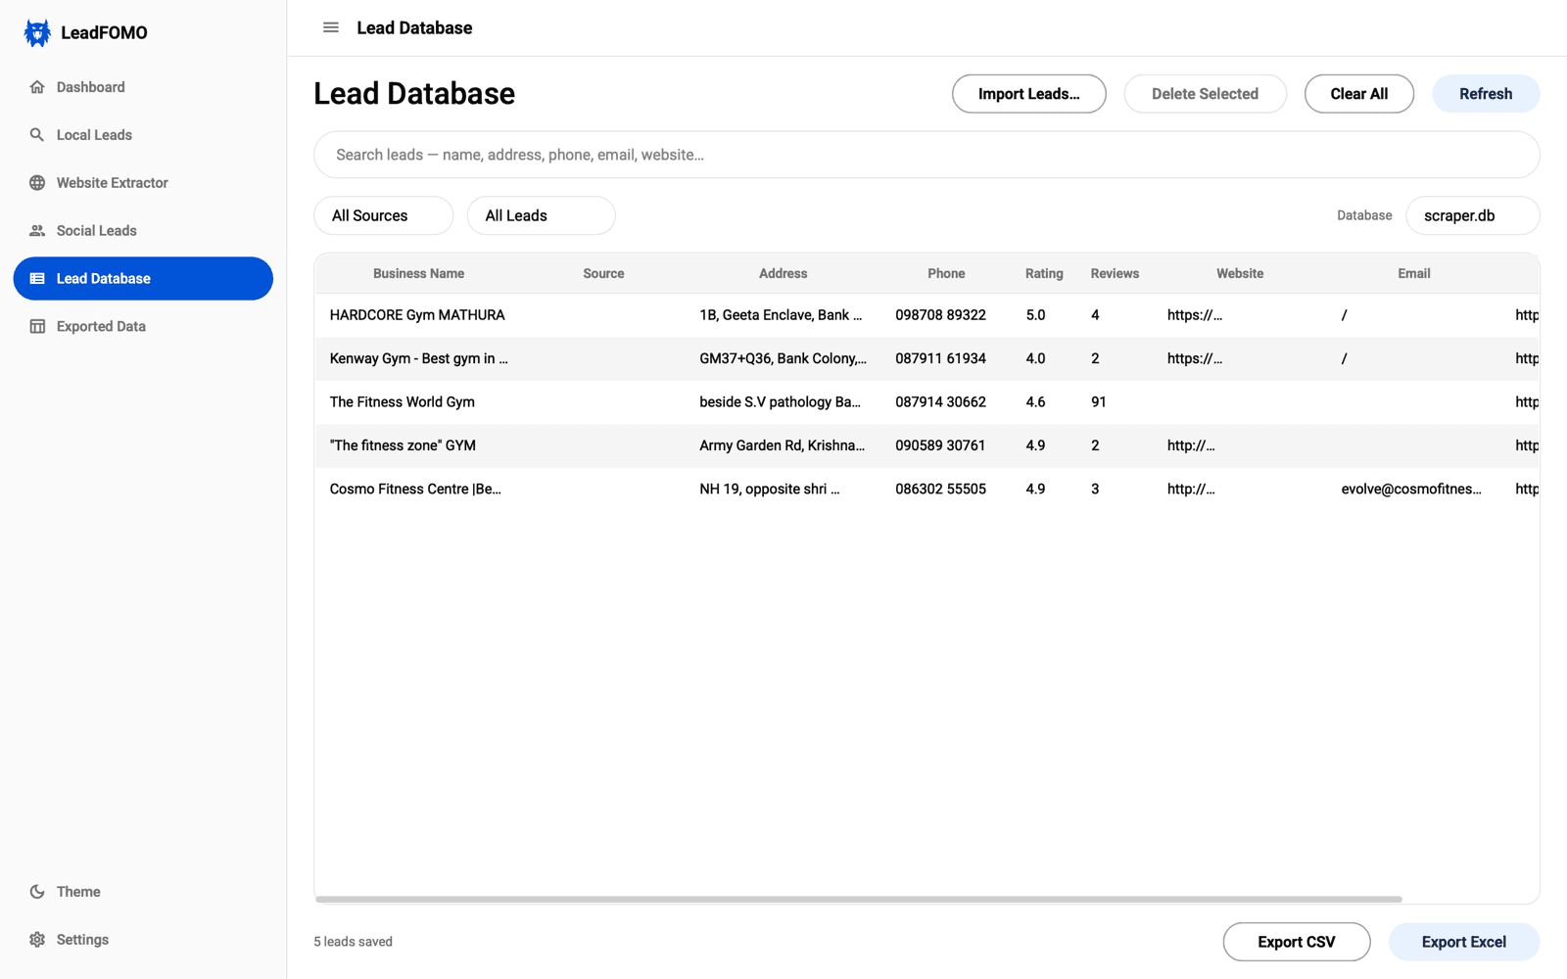1567x979 pixels.
Task: Click phone number 087911 61934
Action: [940, 358]
